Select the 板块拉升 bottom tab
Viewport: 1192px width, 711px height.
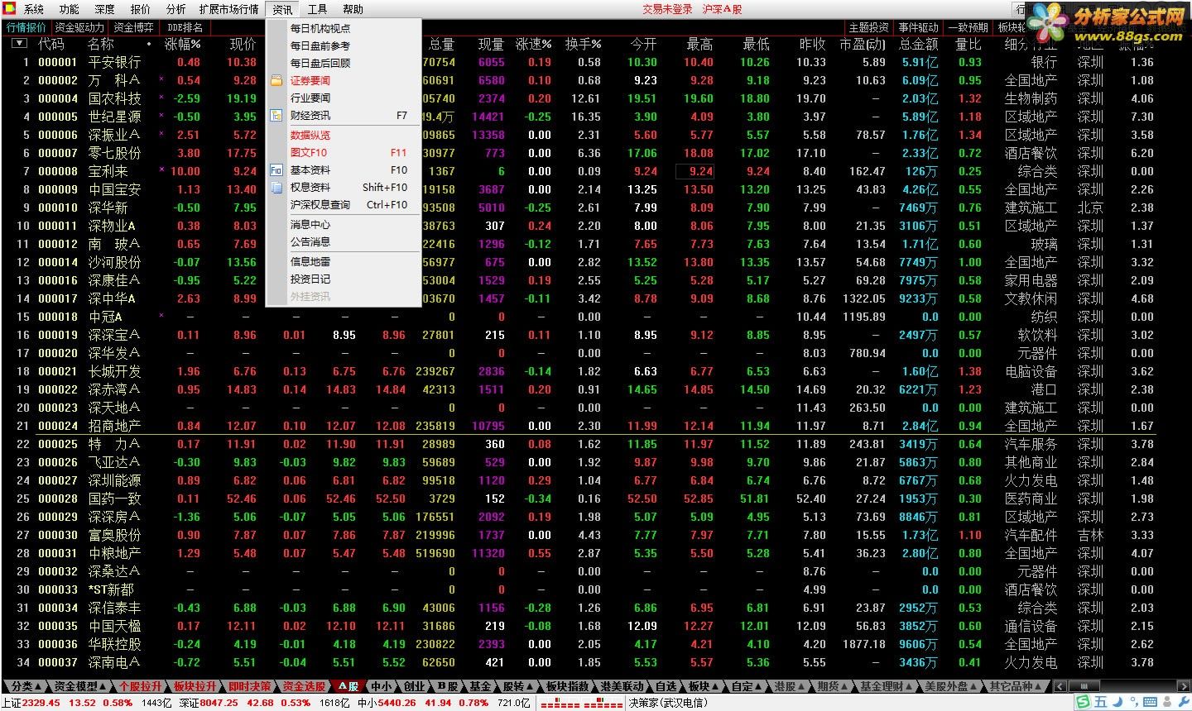pyautogui.click(x=195, y=686)
